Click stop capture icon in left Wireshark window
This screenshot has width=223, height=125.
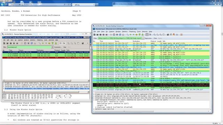(x=14, y=43)
